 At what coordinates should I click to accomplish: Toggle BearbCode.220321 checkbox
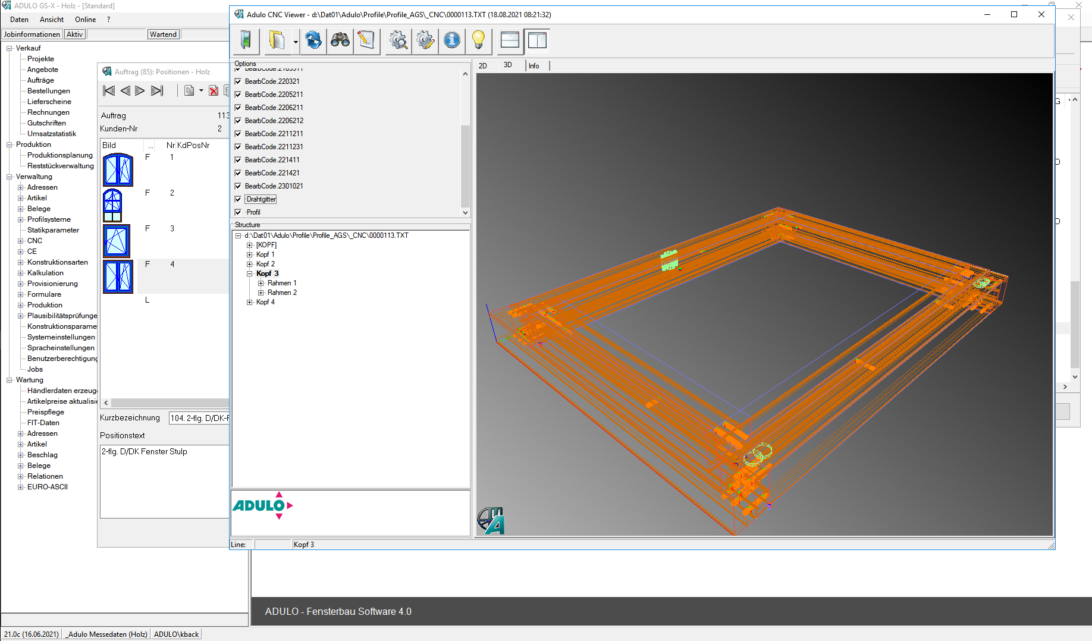pos(238,81)
